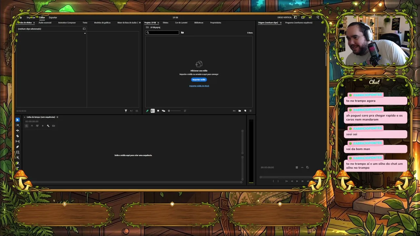Click the Source monitor Mark In bracket
Image resolution: width=420 pixels, height=236 pixels.
[x=273, y=181]
